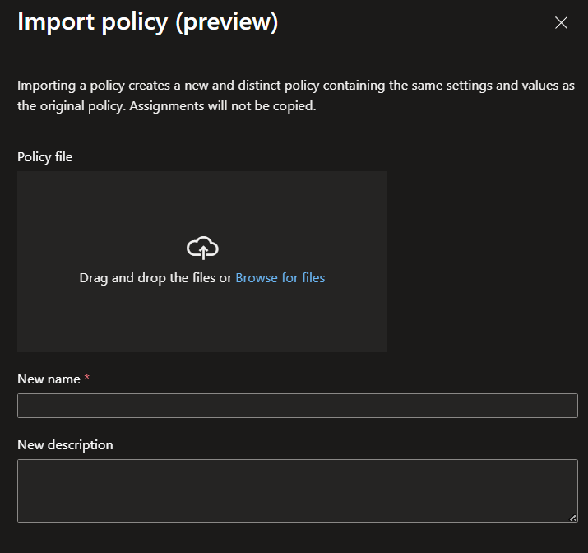Click empty panel space beside the upload zone
This screenshot has height=553, width=588.
point(485,262)
